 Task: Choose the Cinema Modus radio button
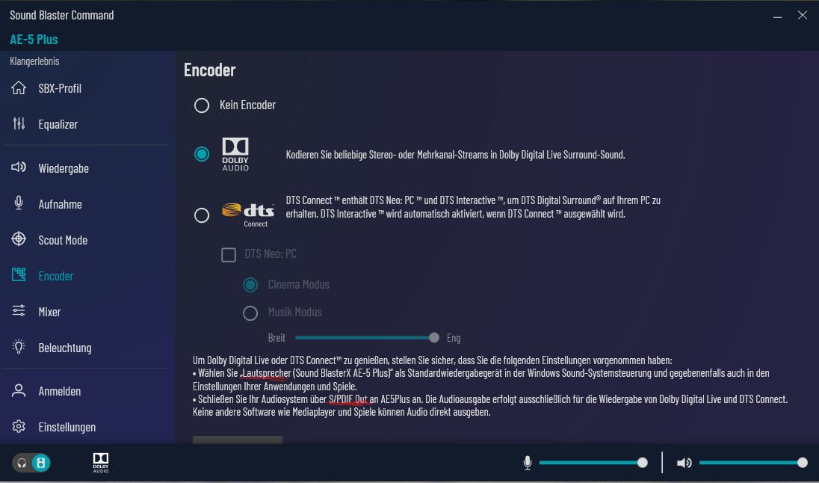[x=250, y=285]
